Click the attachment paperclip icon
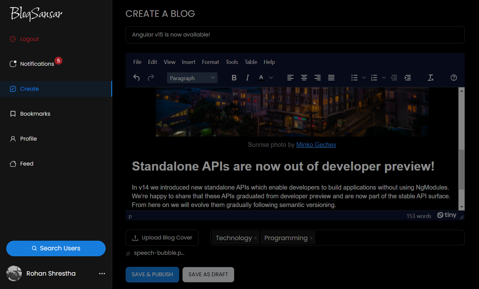 [128, 254]
